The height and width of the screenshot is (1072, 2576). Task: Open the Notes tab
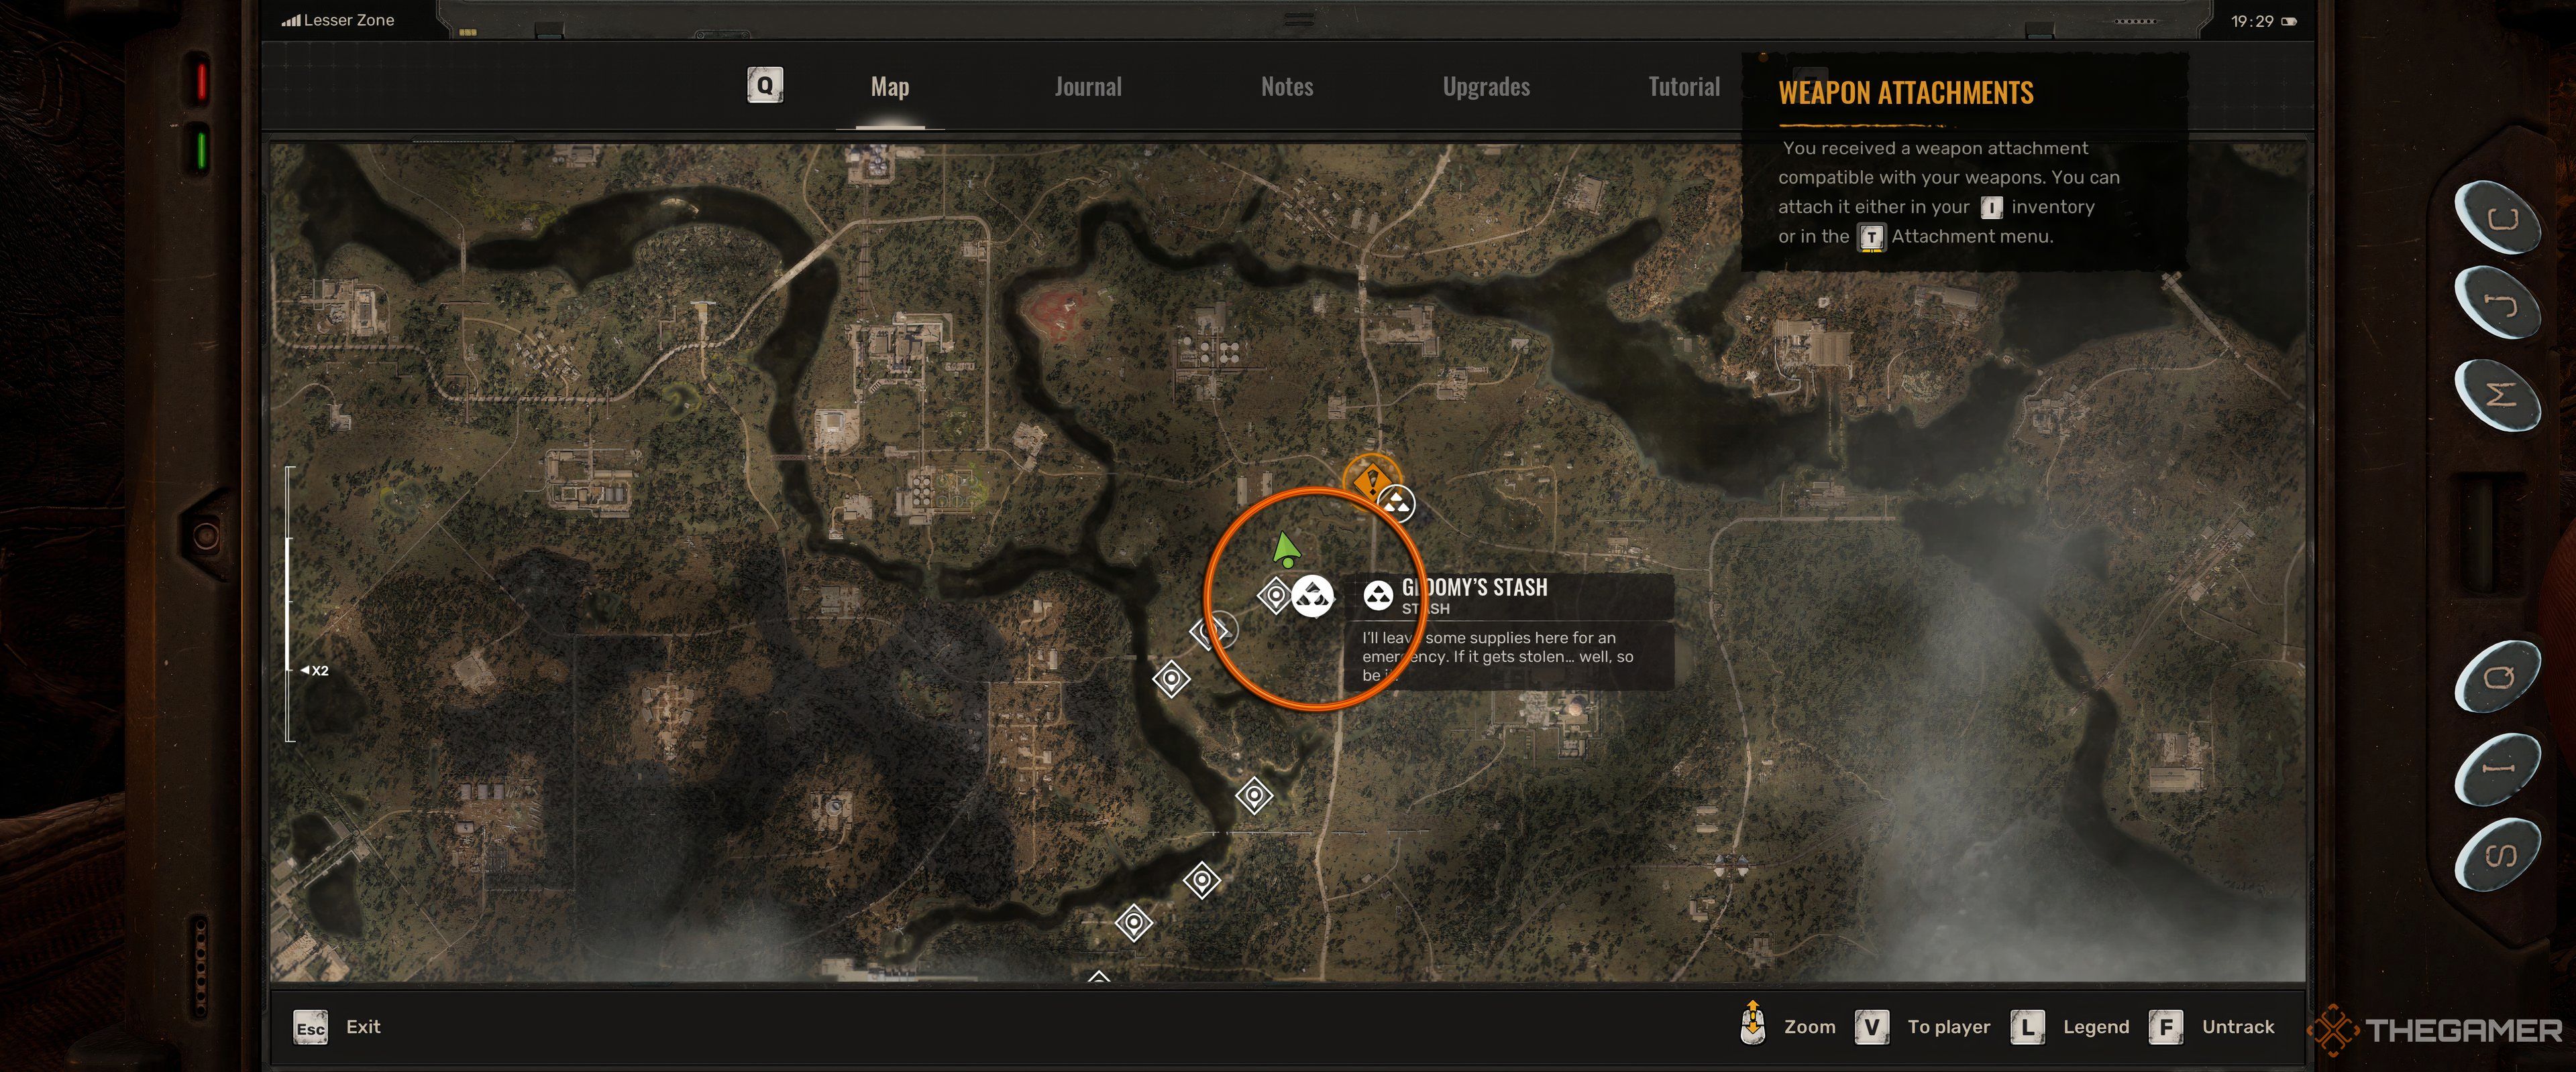[x=1287, y=85]
